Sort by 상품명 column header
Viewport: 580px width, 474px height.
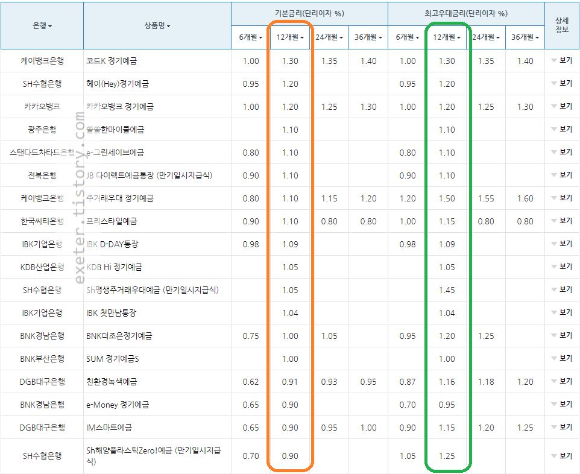coord(157,25)
